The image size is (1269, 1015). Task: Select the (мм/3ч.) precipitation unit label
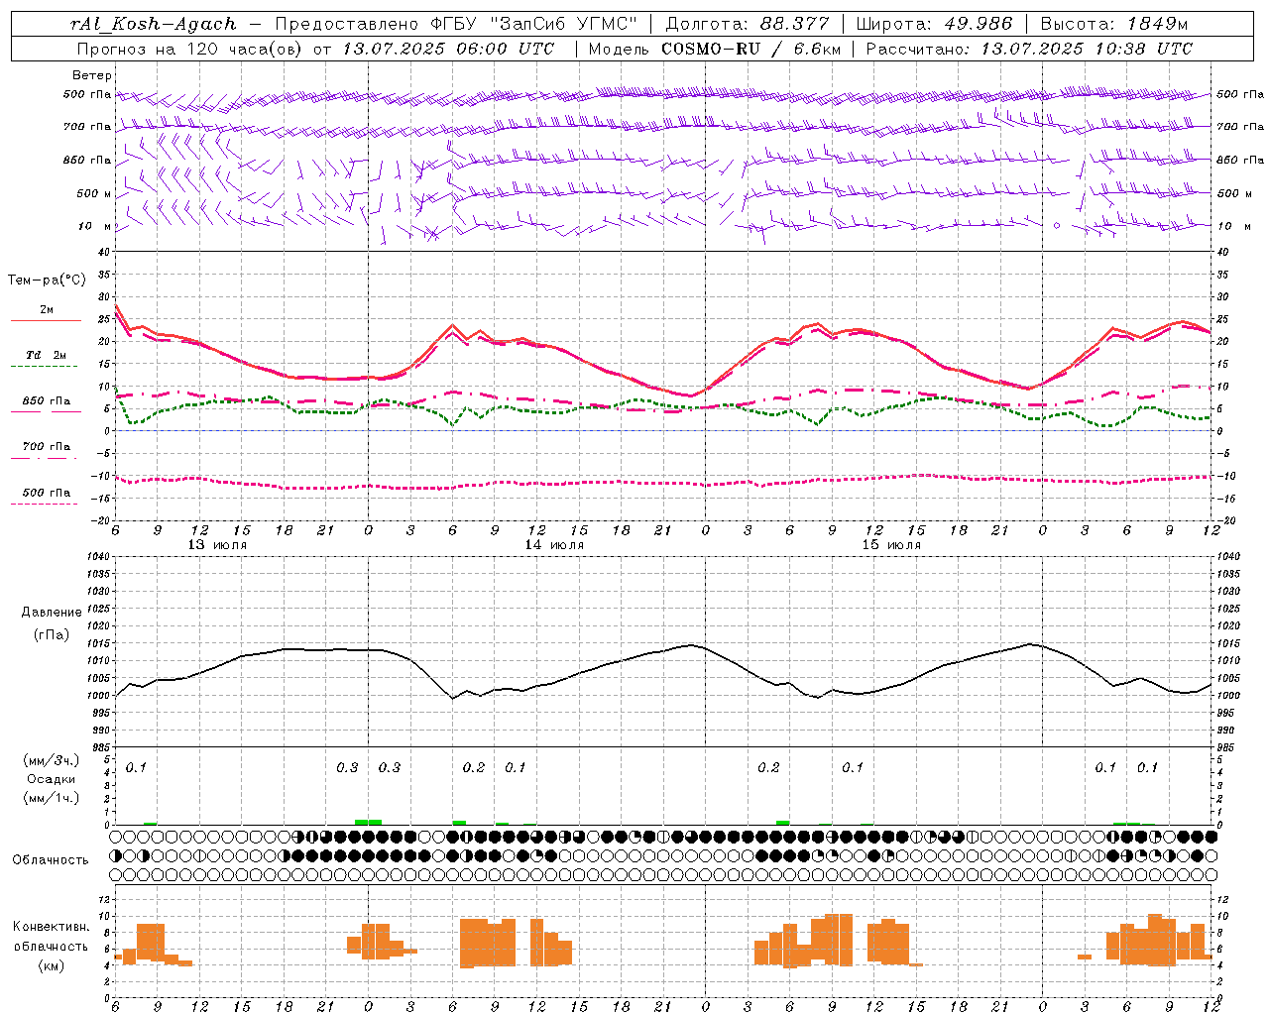click(x=52, y=761)
